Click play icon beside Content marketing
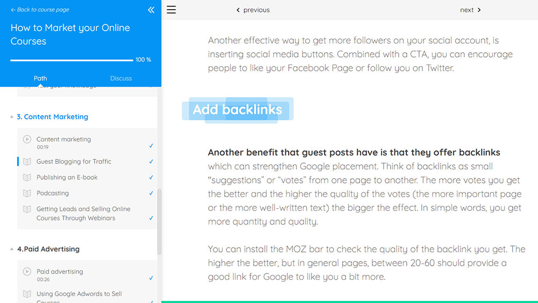 click(27, 139)
